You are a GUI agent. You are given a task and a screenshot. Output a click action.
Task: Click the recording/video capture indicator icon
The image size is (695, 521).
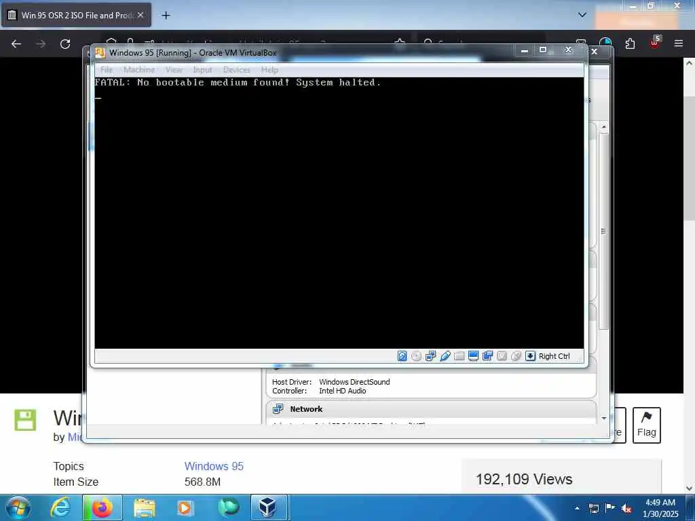tap(487, 355)
